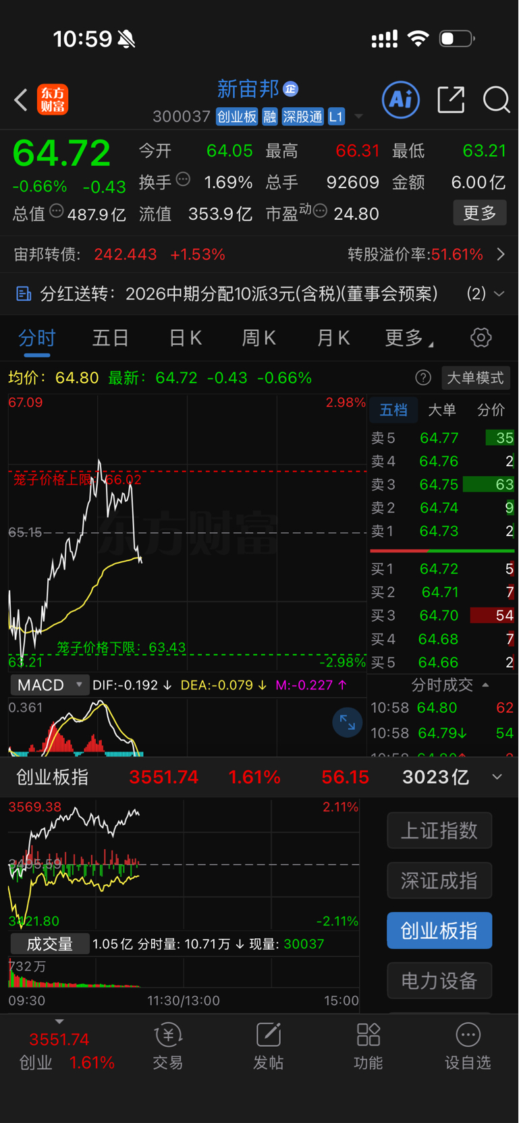Expand the 分时成交 triangle
The width and height of the screenshot is (519, 1123).
(485, 685)
